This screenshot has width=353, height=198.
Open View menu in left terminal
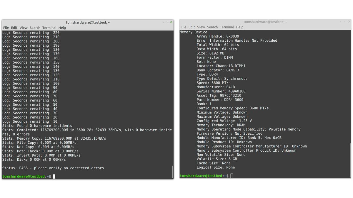click(x=24, y=28)
